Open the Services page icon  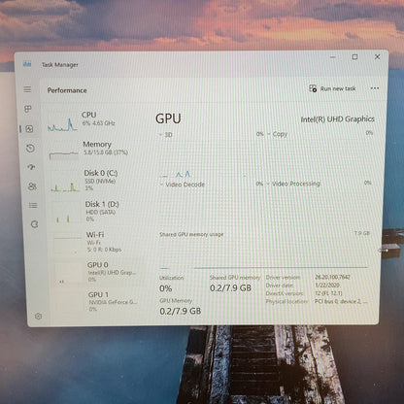[34, 224]
